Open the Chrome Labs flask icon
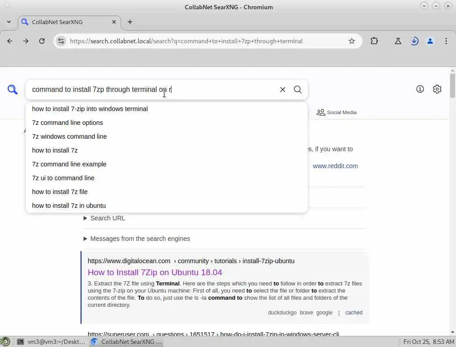 (x=398, y=41)
